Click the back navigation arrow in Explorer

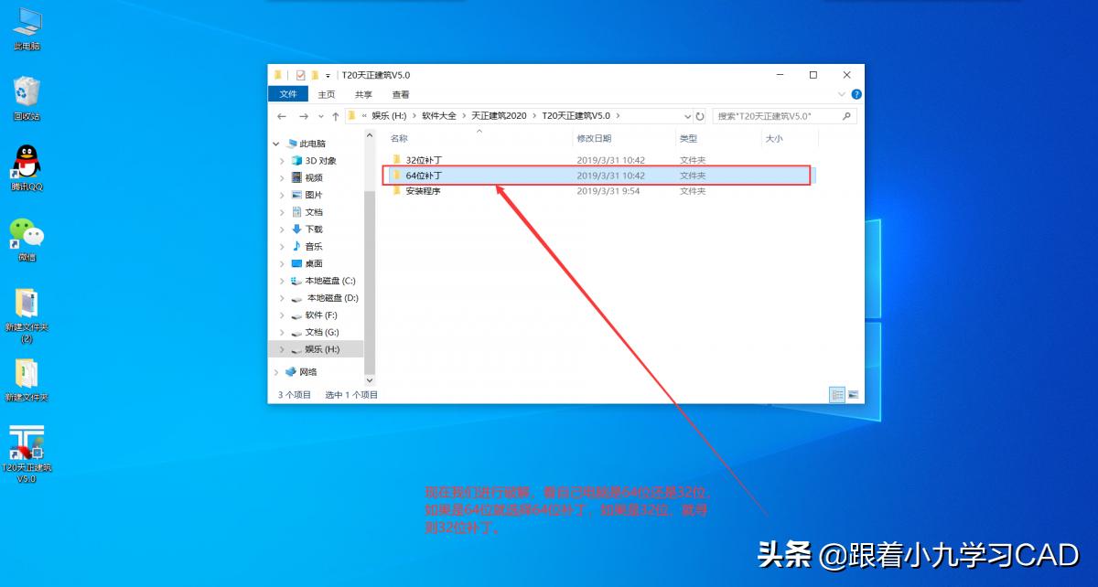[282, 115]
